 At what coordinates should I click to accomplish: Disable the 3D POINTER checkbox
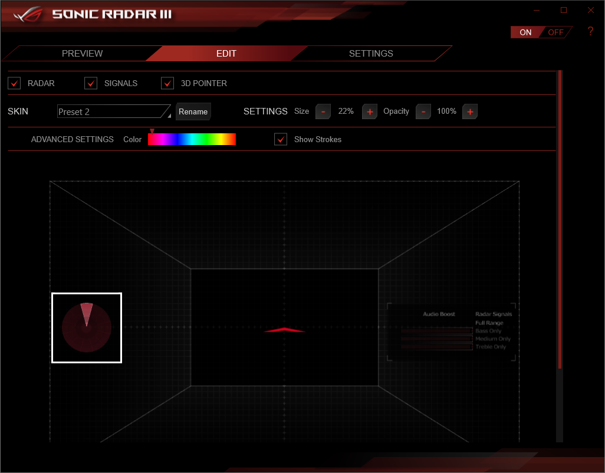[167, 83]
